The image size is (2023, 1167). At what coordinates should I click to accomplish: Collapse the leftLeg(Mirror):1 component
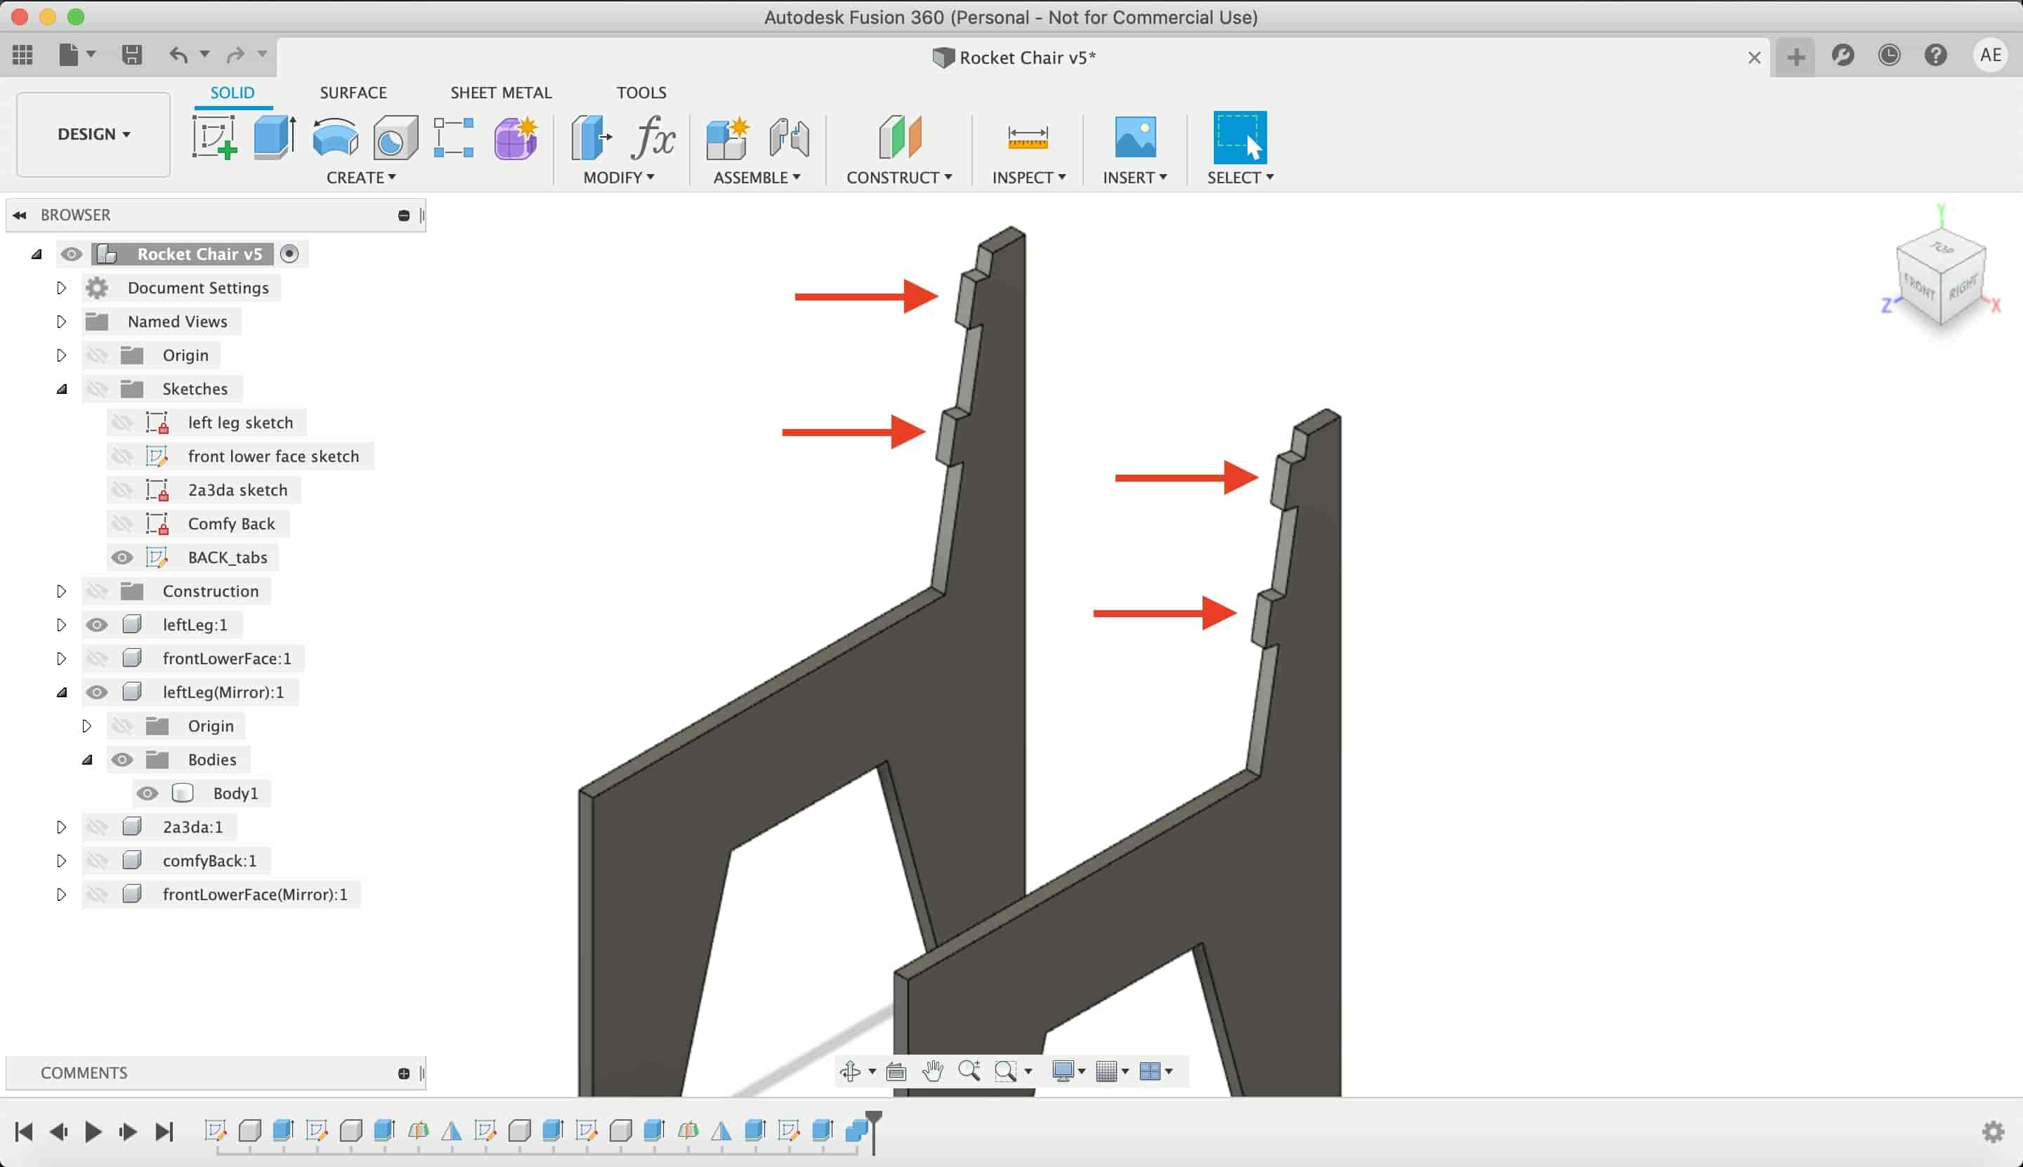click(62, 692)
